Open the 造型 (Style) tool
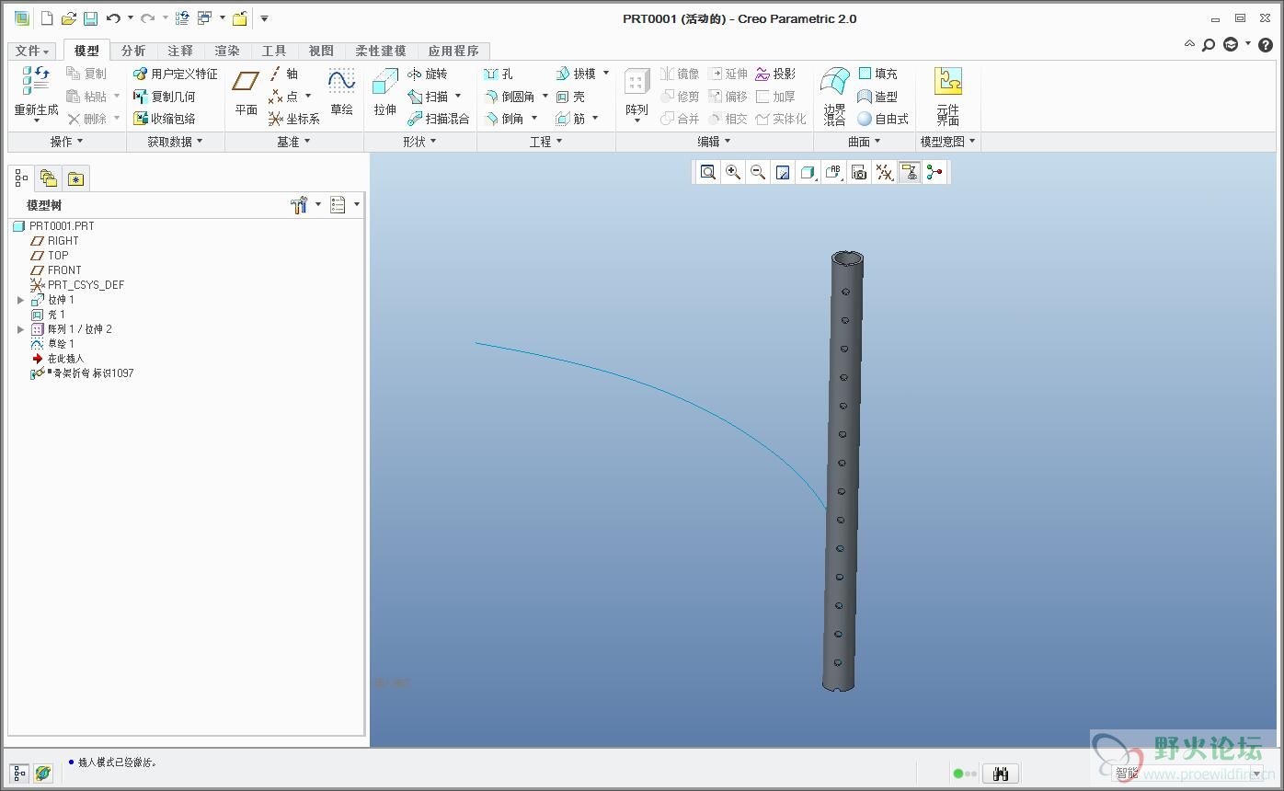 [x=877, y=96]
